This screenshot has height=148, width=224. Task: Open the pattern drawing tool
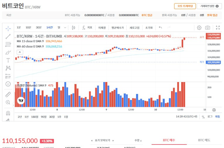coord(8,68)
